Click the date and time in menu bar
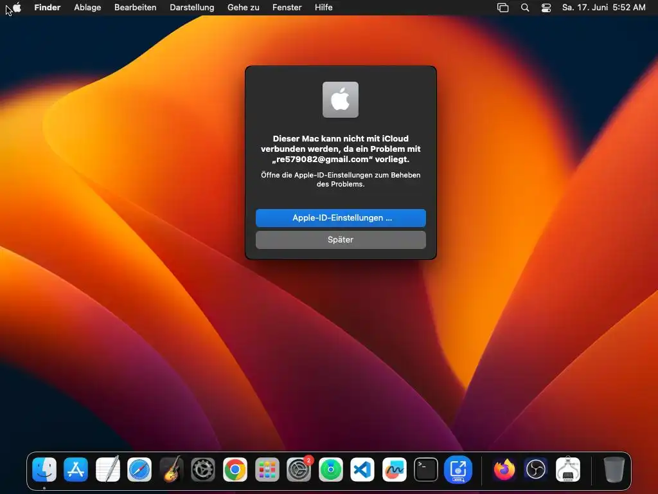Viewport: 658px width, 494px height. tap(603, 8)
